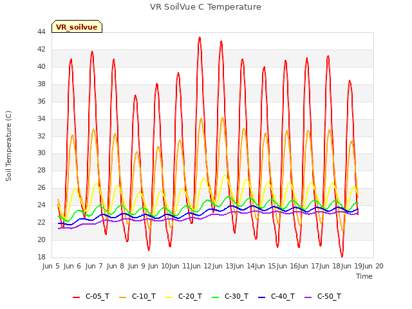Click the 26 y-axis tick label
Image resolution: width=412 pixels, height=309 pixels.
(41, 187)
